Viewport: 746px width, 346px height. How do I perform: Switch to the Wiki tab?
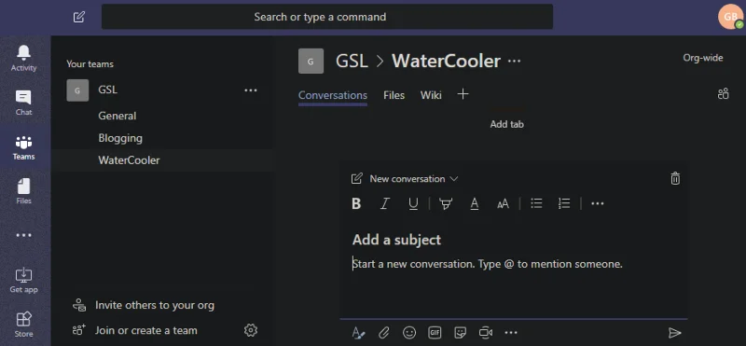point(431,95)
